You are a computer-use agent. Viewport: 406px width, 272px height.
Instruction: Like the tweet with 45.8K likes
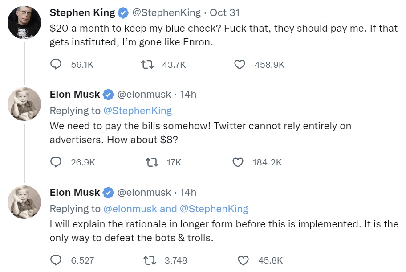coord(243,260)
